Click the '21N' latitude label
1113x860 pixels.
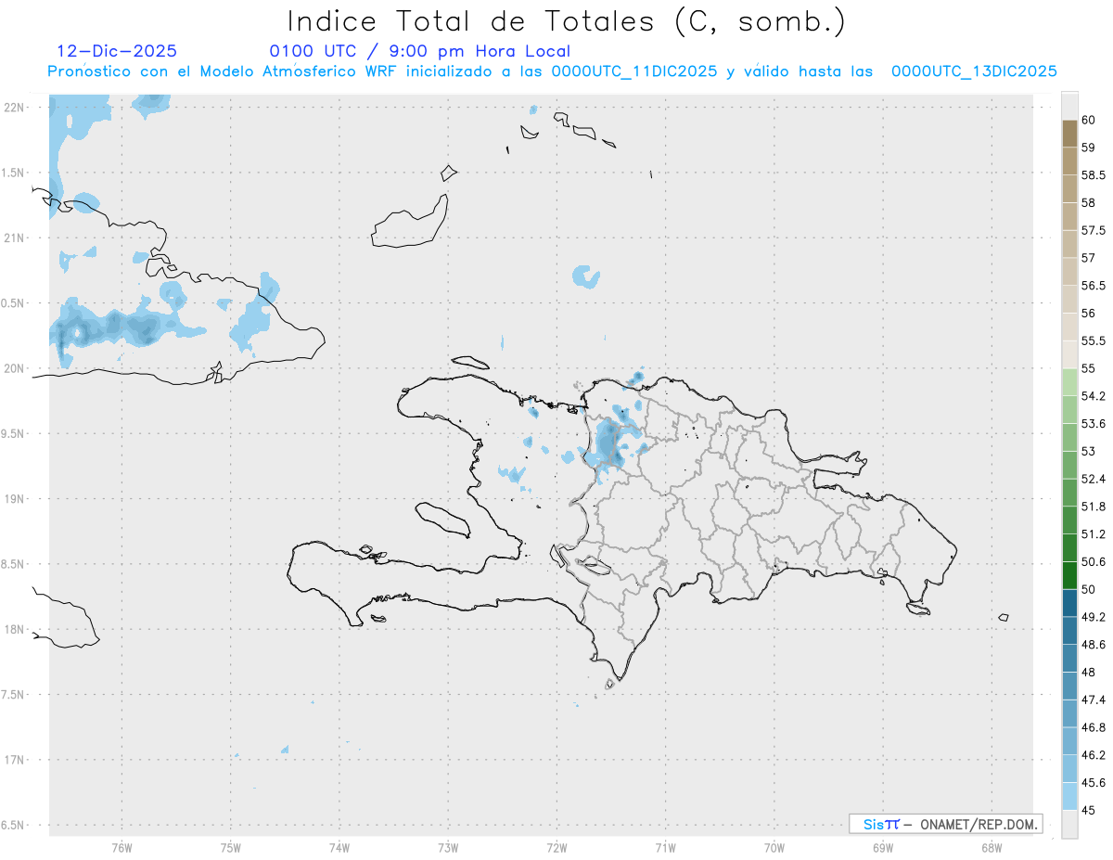[13, 237]
